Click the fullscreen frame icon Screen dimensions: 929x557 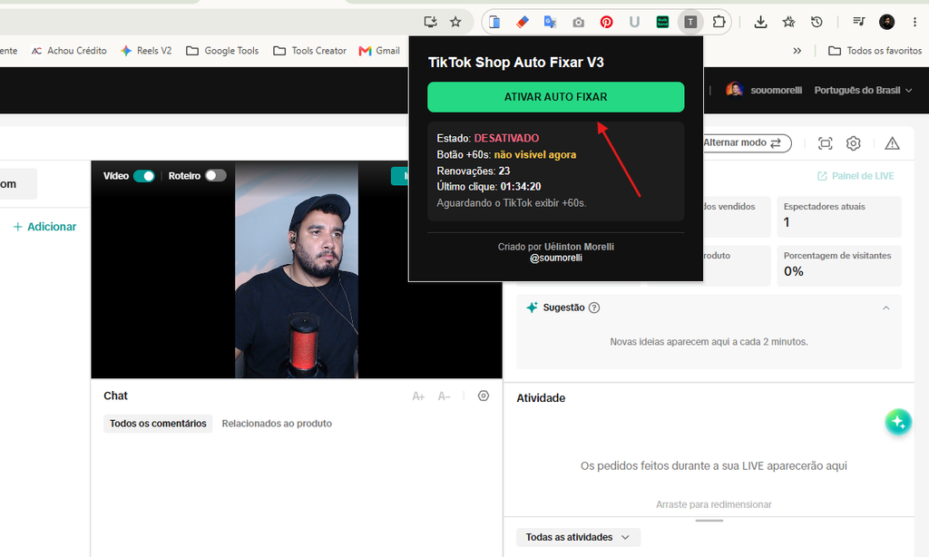coord(825,142)
